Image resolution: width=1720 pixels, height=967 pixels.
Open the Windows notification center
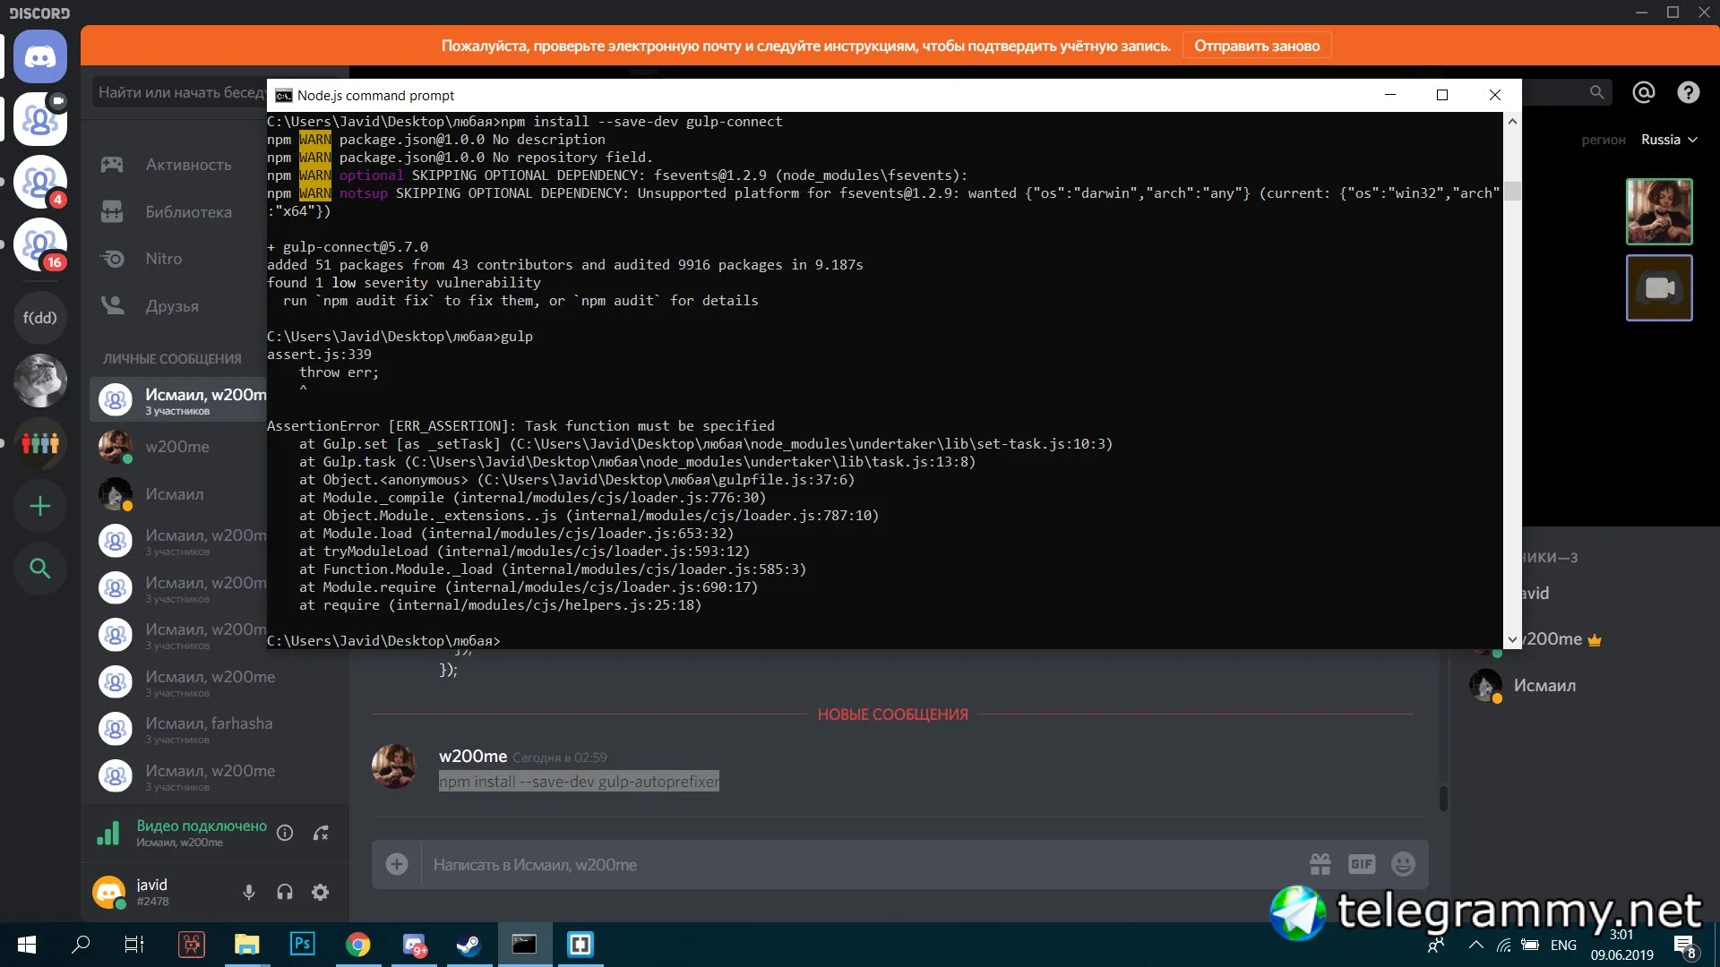point(1684,946)
